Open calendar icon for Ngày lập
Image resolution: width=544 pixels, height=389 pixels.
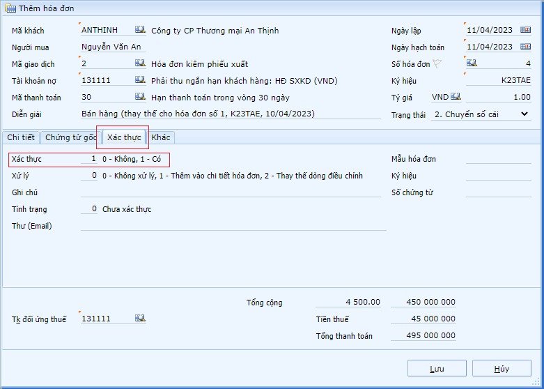(x=525, y=30)
